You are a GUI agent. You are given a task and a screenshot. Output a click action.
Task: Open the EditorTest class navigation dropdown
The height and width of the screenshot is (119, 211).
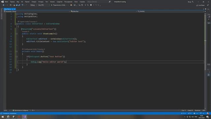pyautogui.click(x=104, y=12)
